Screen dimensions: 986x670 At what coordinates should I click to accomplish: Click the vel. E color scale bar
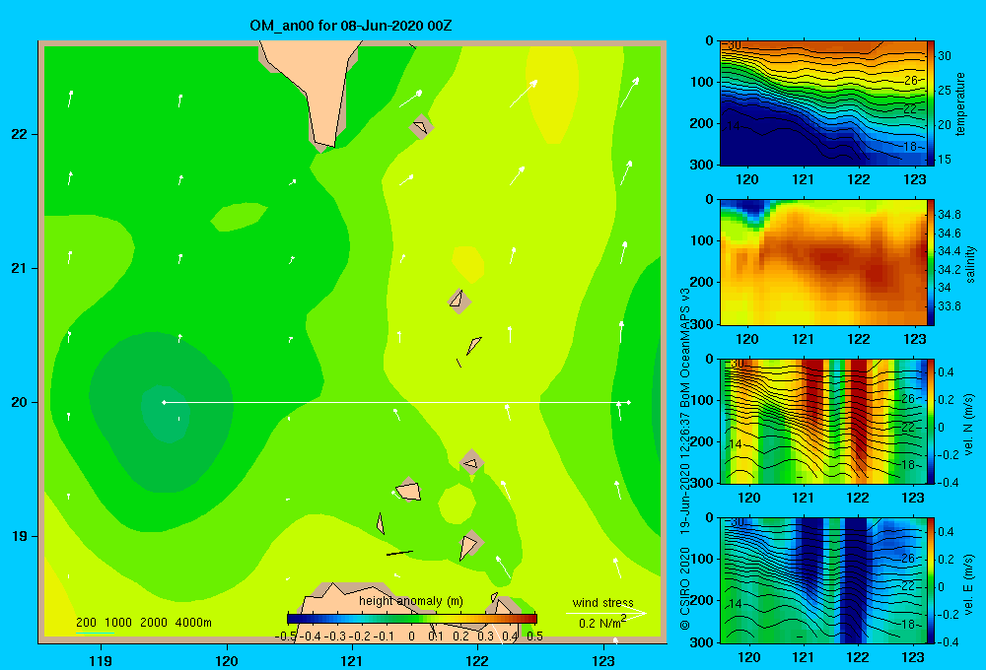931,580
